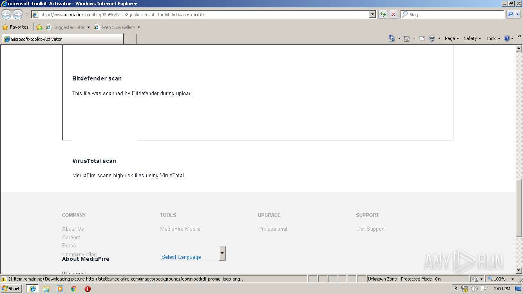Click the volume speaker tray icon
523x294 pixels.
(474, 289)
